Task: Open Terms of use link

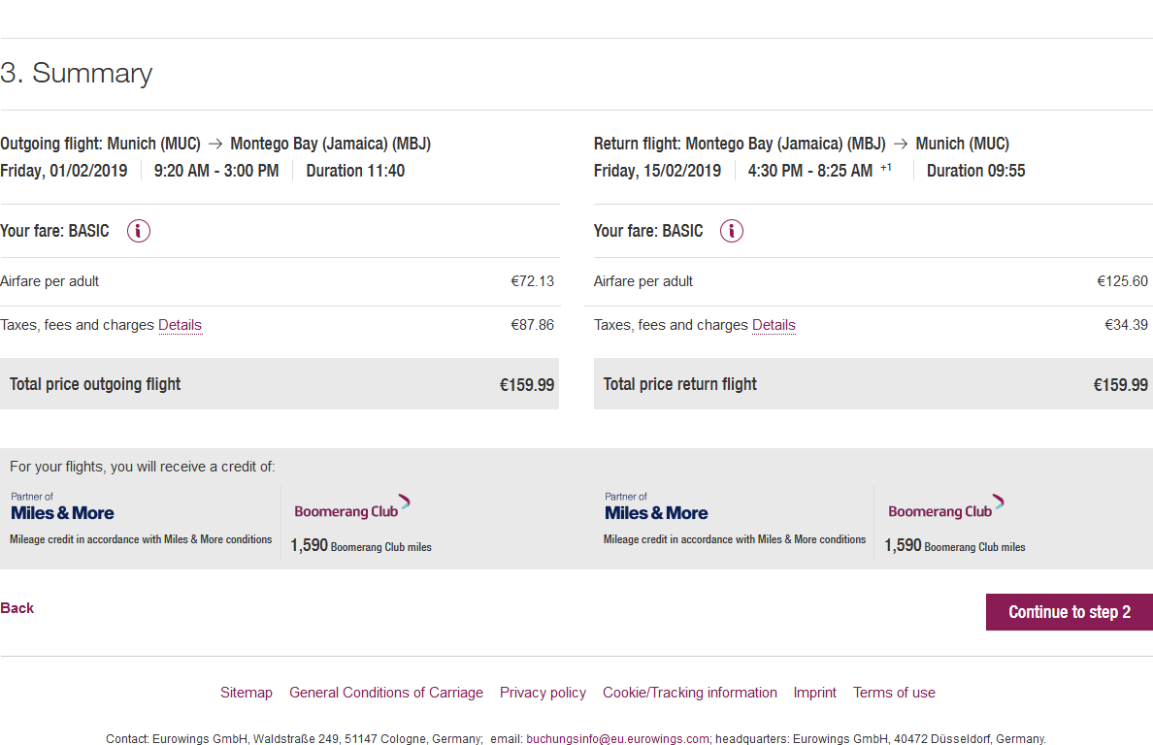Action: click(894, 692)
